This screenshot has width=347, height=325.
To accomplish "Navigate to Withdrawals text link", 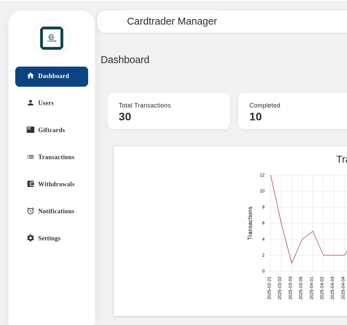I will point(56,184).
